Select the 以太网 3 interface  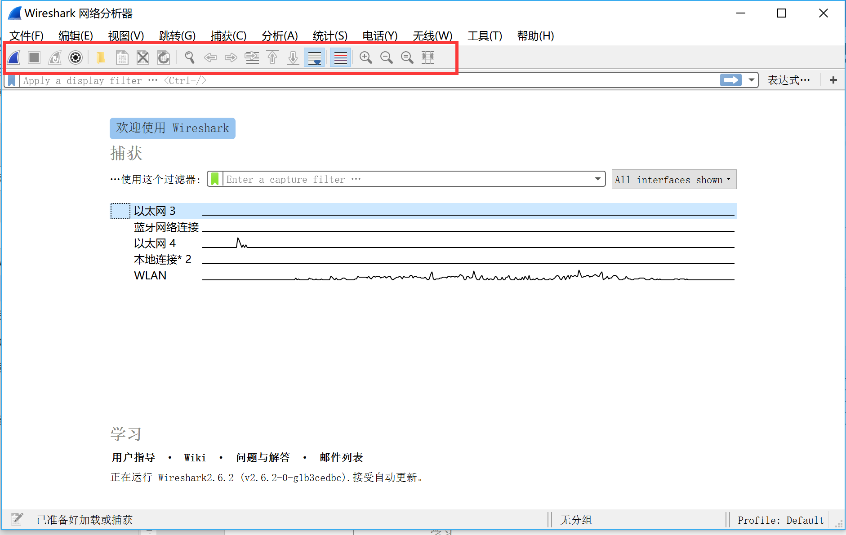point(423,211)
